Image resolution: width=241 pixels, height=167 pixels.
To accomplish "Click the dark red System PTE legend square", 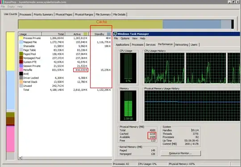I will point(21,62).
